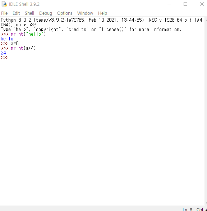This screenshot has height=211, width=207.
Task: Click the print(a*4) command line
Action: click(x=18, y=48)
